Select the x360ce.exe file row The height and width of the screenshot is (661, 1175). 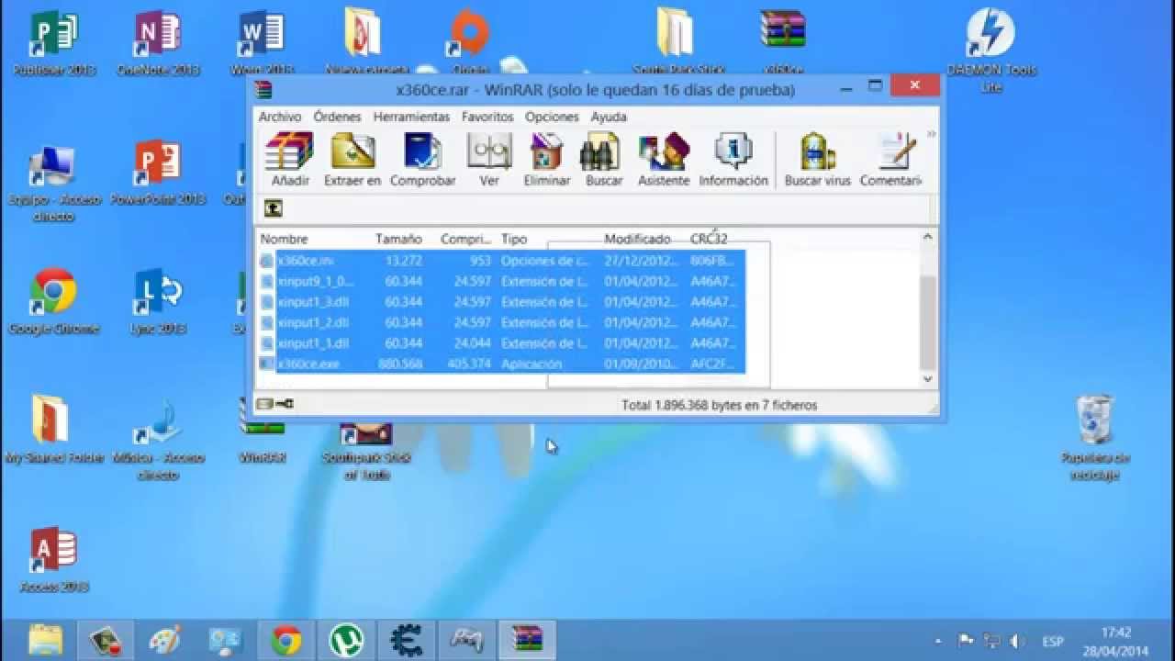point(501,364)
